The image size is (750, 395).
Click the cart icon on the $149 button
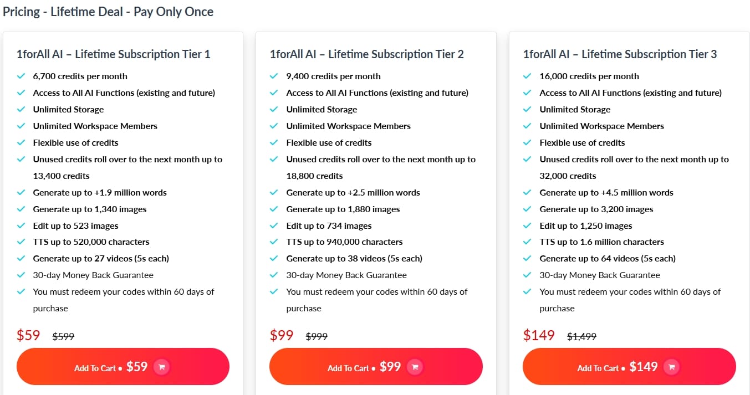(x=671, y=367)
